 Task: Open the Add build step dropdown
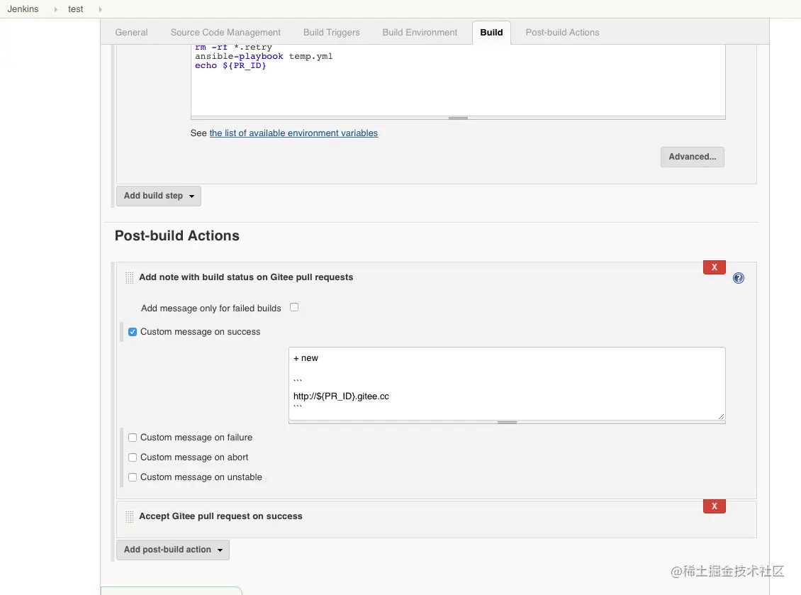coord(159,196)
